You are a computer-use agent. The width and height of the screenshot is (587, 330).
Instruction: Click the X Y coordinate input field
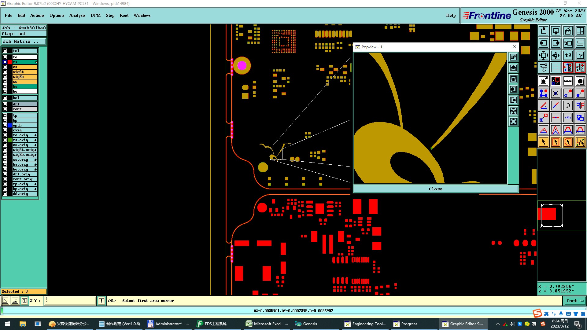point(70,301)
